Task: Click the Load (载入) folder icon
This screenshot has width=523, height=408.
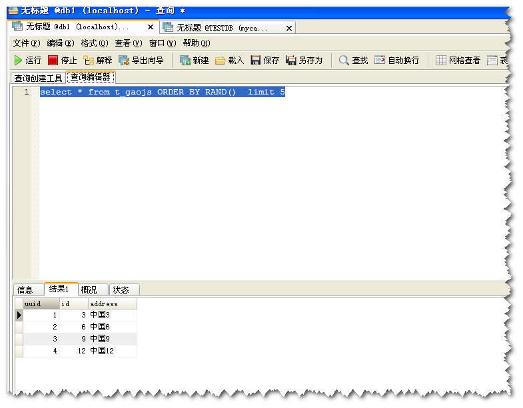Action: point(220,61)
